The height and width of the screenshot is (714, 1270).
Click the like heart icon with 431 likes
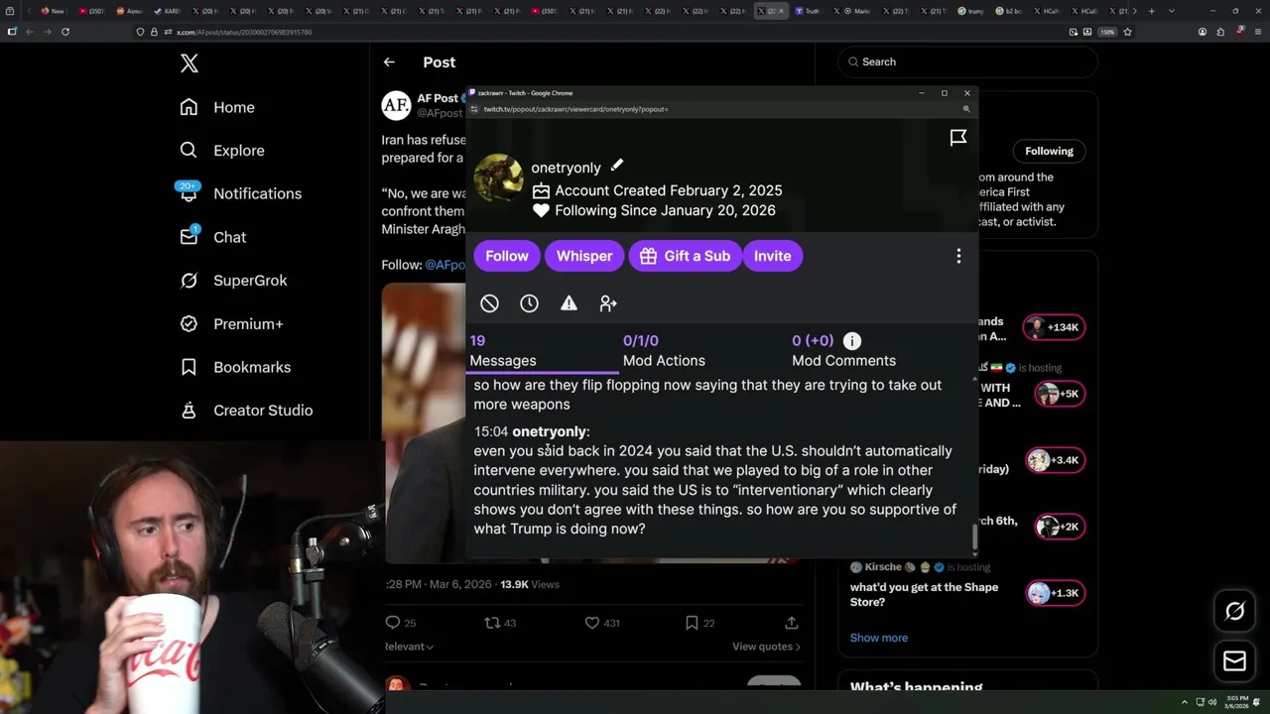pos(592,623)
